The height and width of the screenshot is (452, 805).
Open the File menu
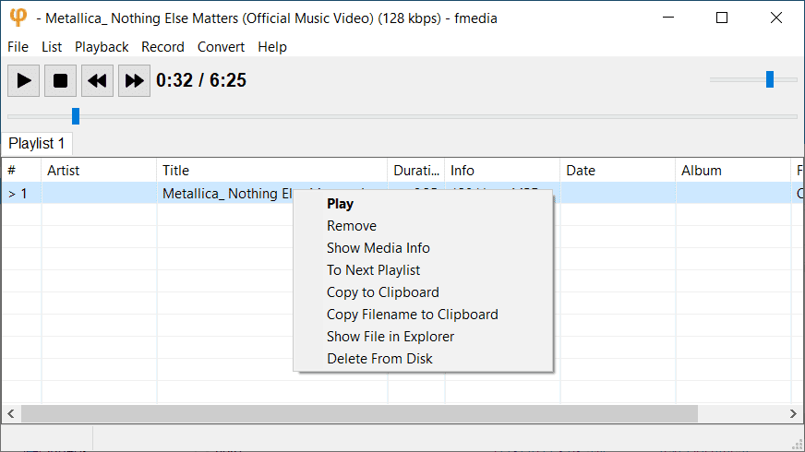click(x=18, y=47)
